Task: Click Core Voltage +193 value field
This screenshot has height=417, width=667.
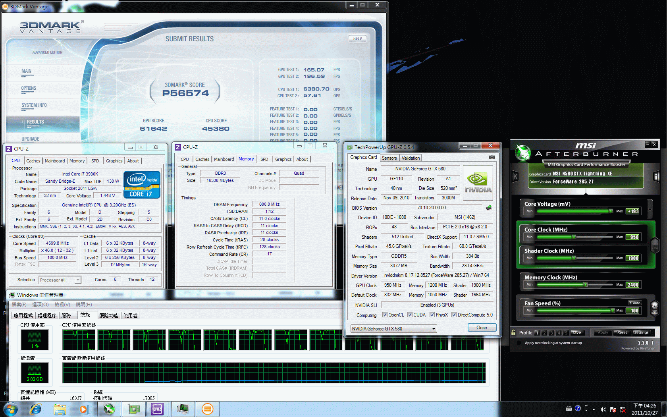Action: (x=633, y=211)
